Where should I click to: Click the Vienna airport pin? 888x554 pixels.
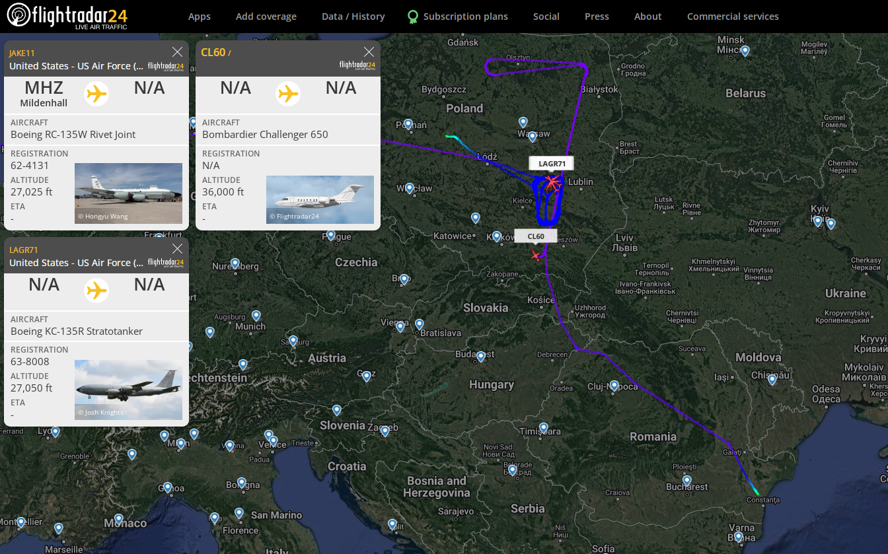400,326
